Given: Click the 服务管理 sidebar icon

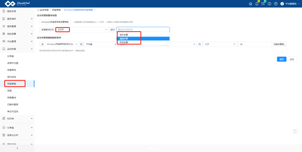Looking at the screenshot, I should pos(3,26).
